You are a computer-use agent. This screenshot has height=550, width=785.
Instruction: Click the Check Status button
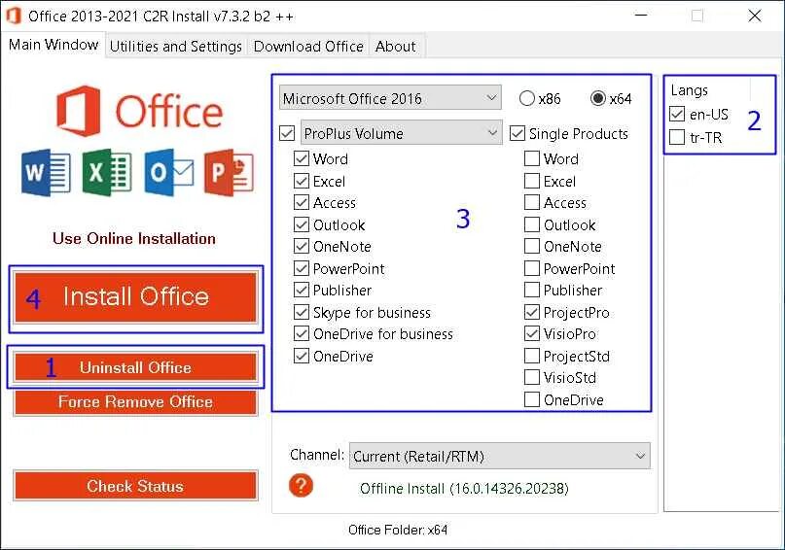pyautogui.click(x=135, y=486)
